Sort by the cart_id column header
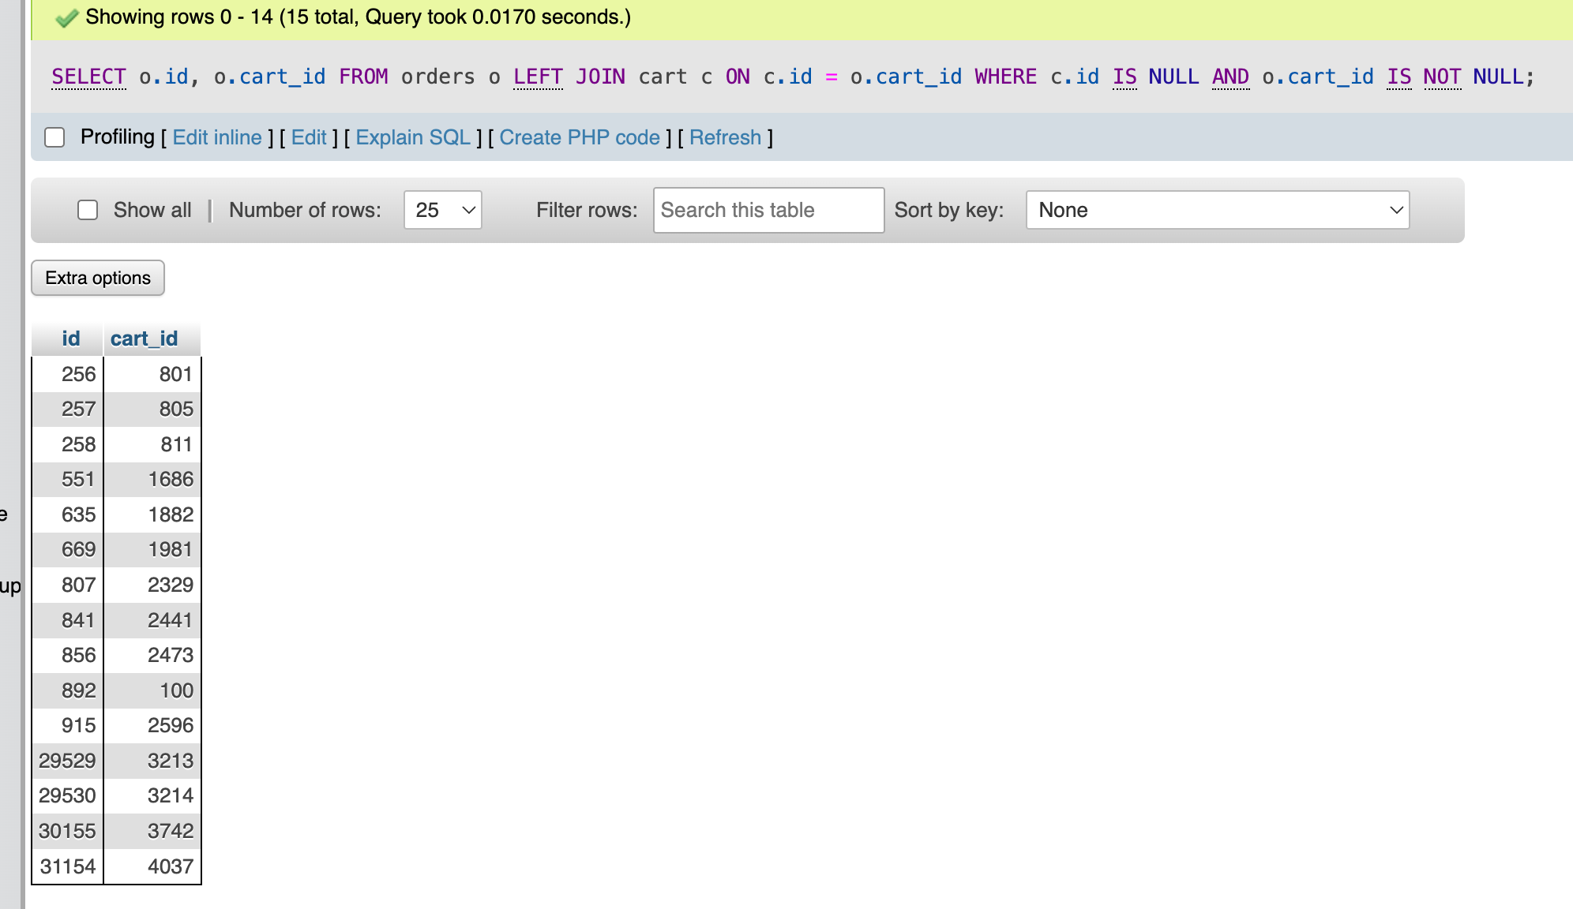 (x=144, y=339)
